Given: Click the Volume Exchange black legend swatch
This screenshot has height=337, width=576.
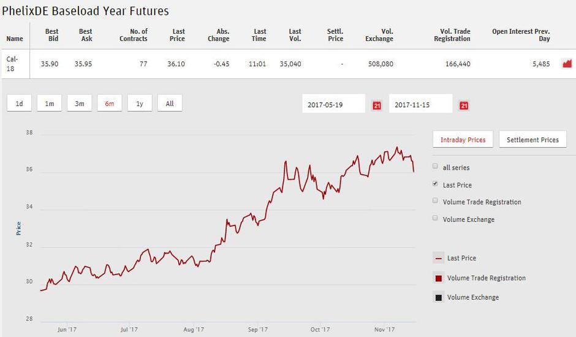Looking at the screenshot, I should pos(438,298).
